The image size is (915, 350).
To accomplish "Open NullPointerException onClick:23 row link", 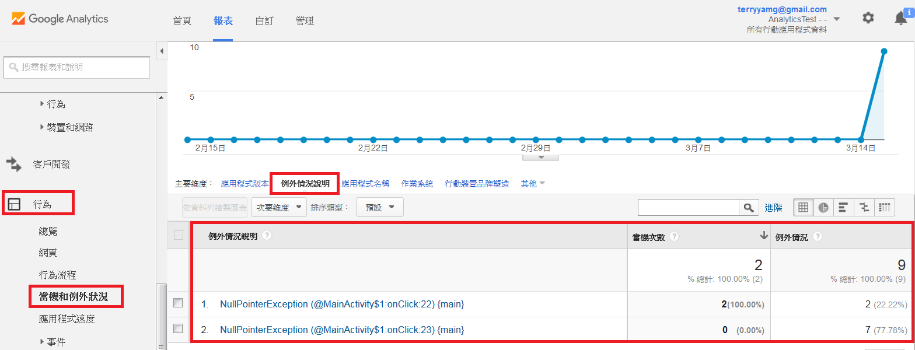I will [342, 330].
